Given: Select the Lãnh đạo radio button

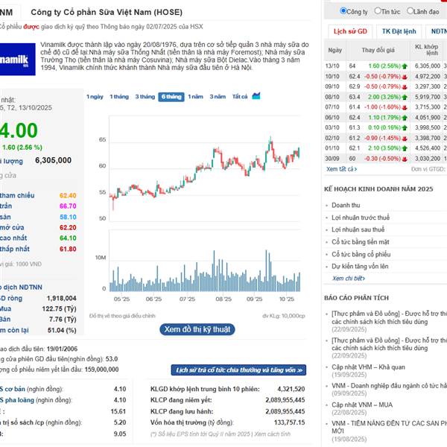Looking at the screenshot, I should click(409, 11).
